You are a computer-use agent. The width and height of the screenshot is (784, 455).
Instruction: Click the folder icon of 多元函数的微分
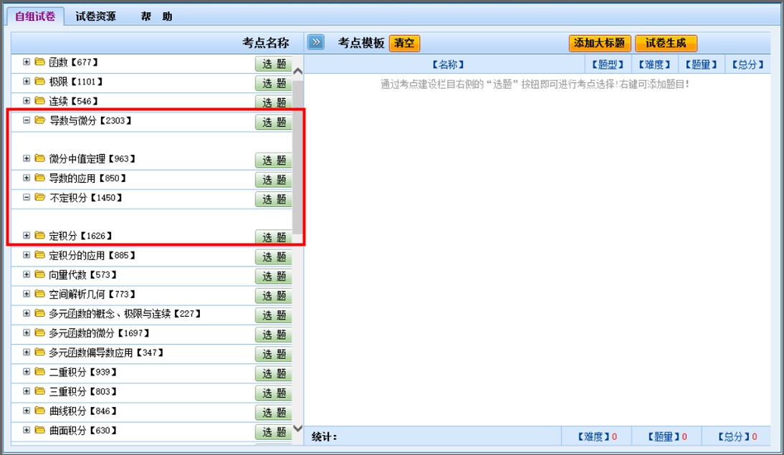click(x=40, y=333)
